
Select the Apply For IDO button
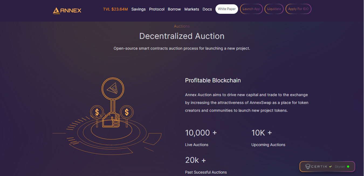298,9
